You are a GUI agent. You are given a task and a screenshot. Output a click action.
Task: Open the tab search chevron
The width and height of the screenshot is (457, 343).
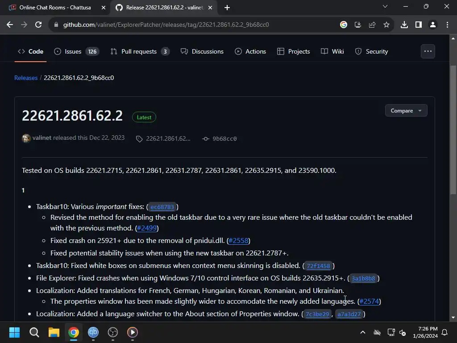(385, 6)
